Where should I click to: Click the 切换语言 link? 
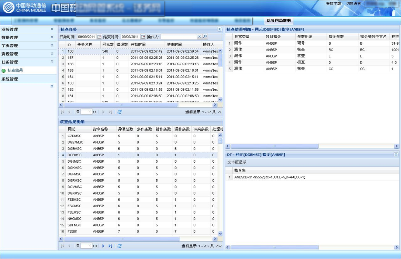point(354,4)
